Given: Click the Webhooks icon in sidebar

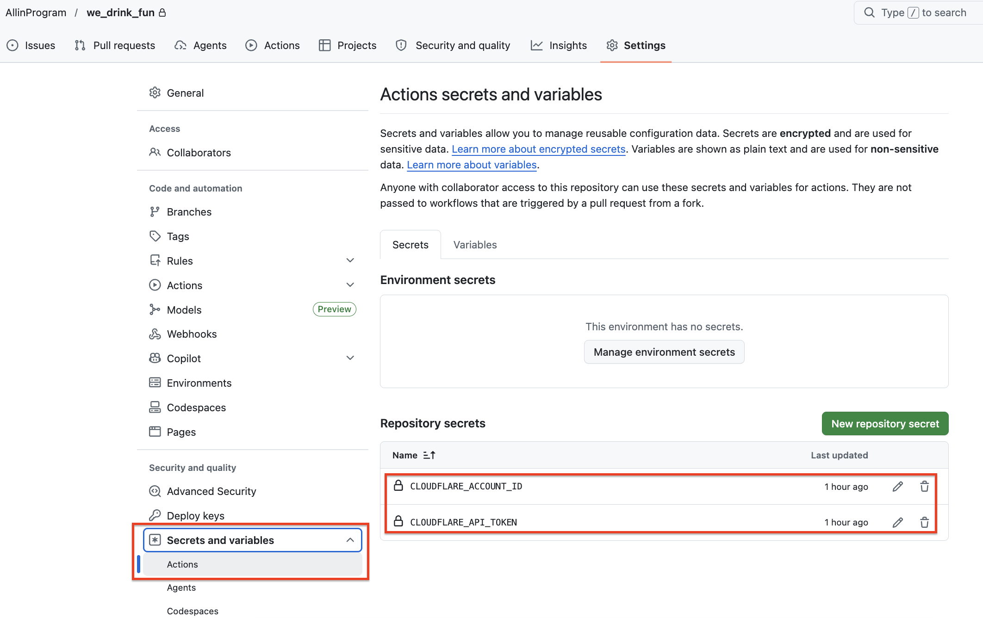Looking at the screenshot, I should point(155,334).
